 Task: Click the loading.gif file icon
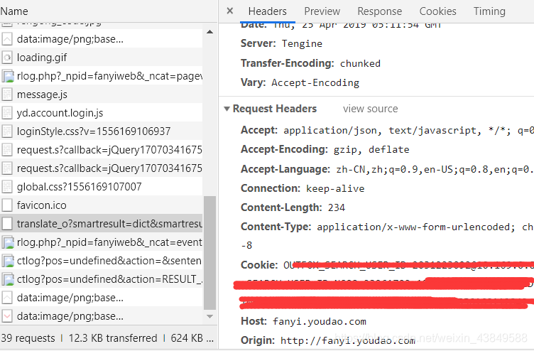(7, 58)
